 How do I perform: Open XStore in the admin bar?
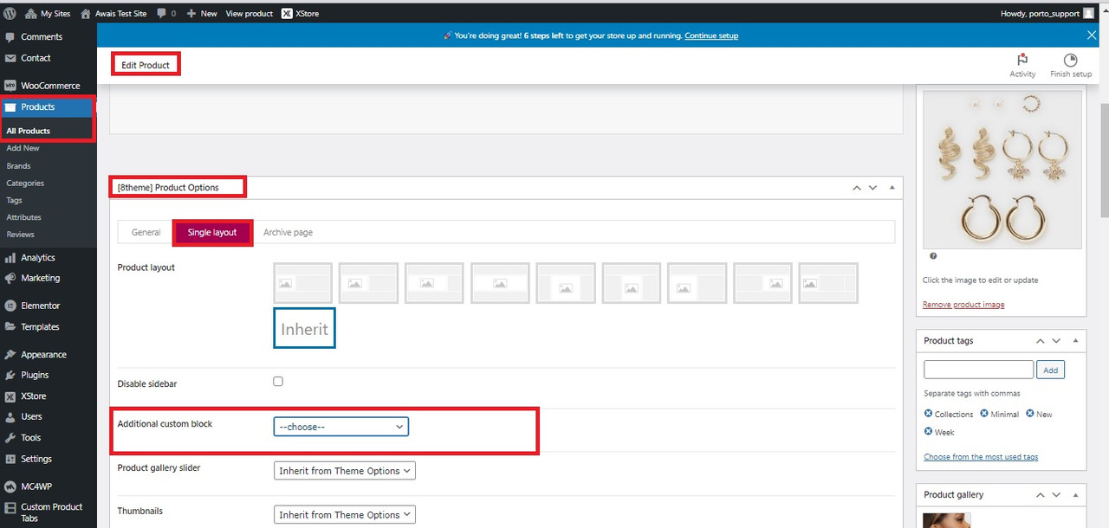[300, 13]
